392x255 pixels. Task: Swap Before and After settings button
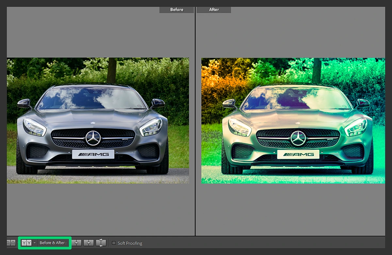point(101,243)
